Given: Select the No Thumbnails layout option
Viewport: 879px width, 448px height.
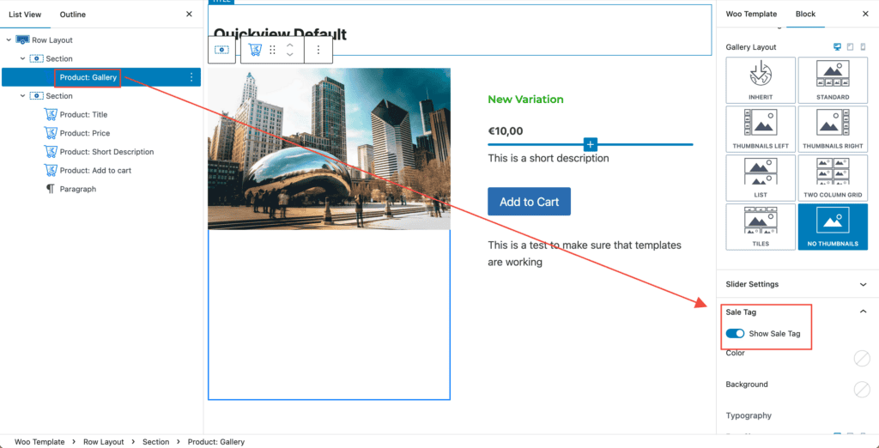Looking at the screenshot, I should click(832, 226).
